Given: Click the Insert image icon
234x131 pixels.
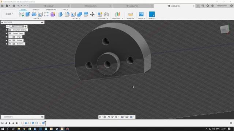Looking at the screenshot, I should [x=141, y=14].
